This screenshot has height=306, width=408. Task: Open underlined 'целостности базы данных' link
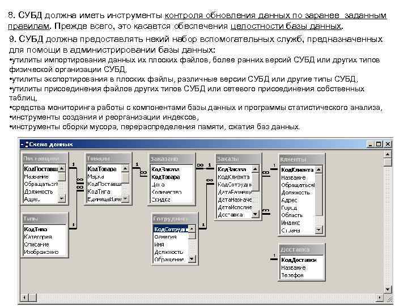pos(286,26)
